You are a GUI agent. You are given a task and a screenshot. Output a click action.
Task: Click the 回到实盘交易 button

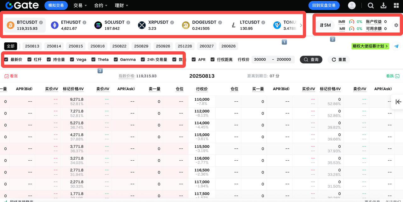324,5
